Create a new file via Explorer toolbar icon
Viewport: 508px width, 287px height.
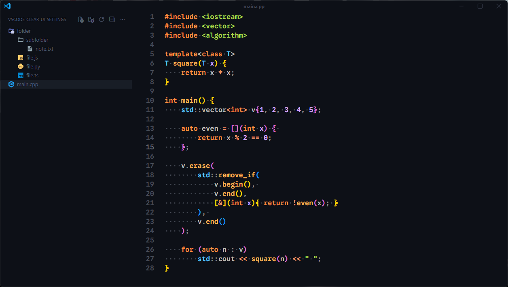coord(81,19)
